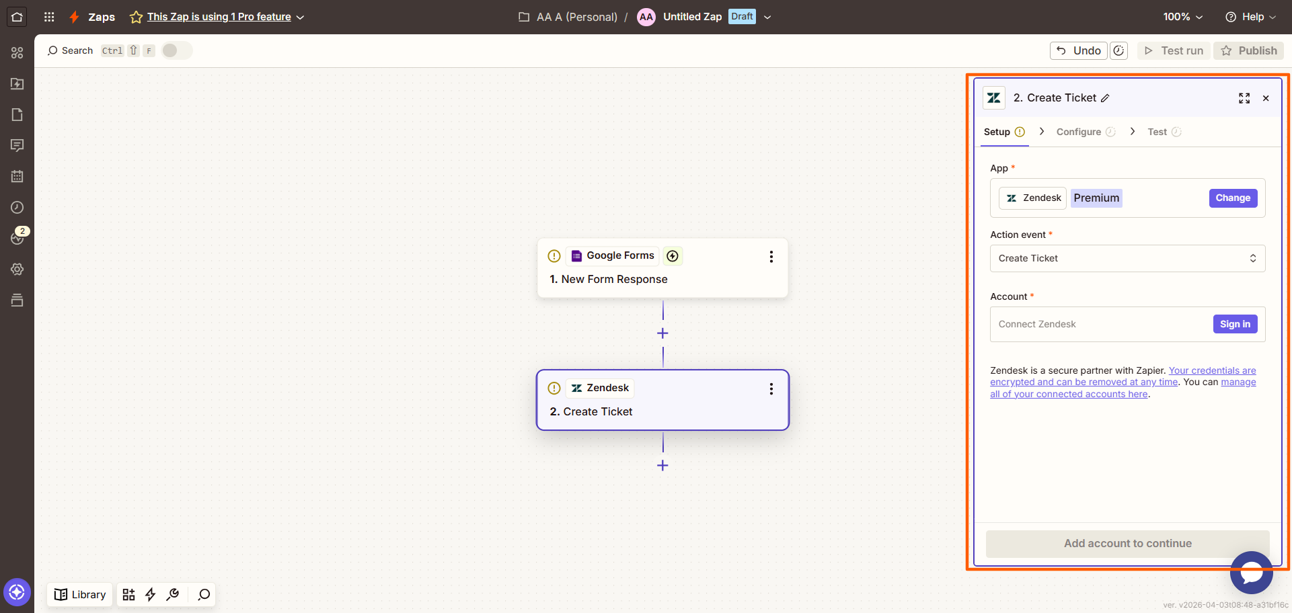Open the AA A (Personal) folder breadcrumb
The image size is (1292, 613).
568,17
